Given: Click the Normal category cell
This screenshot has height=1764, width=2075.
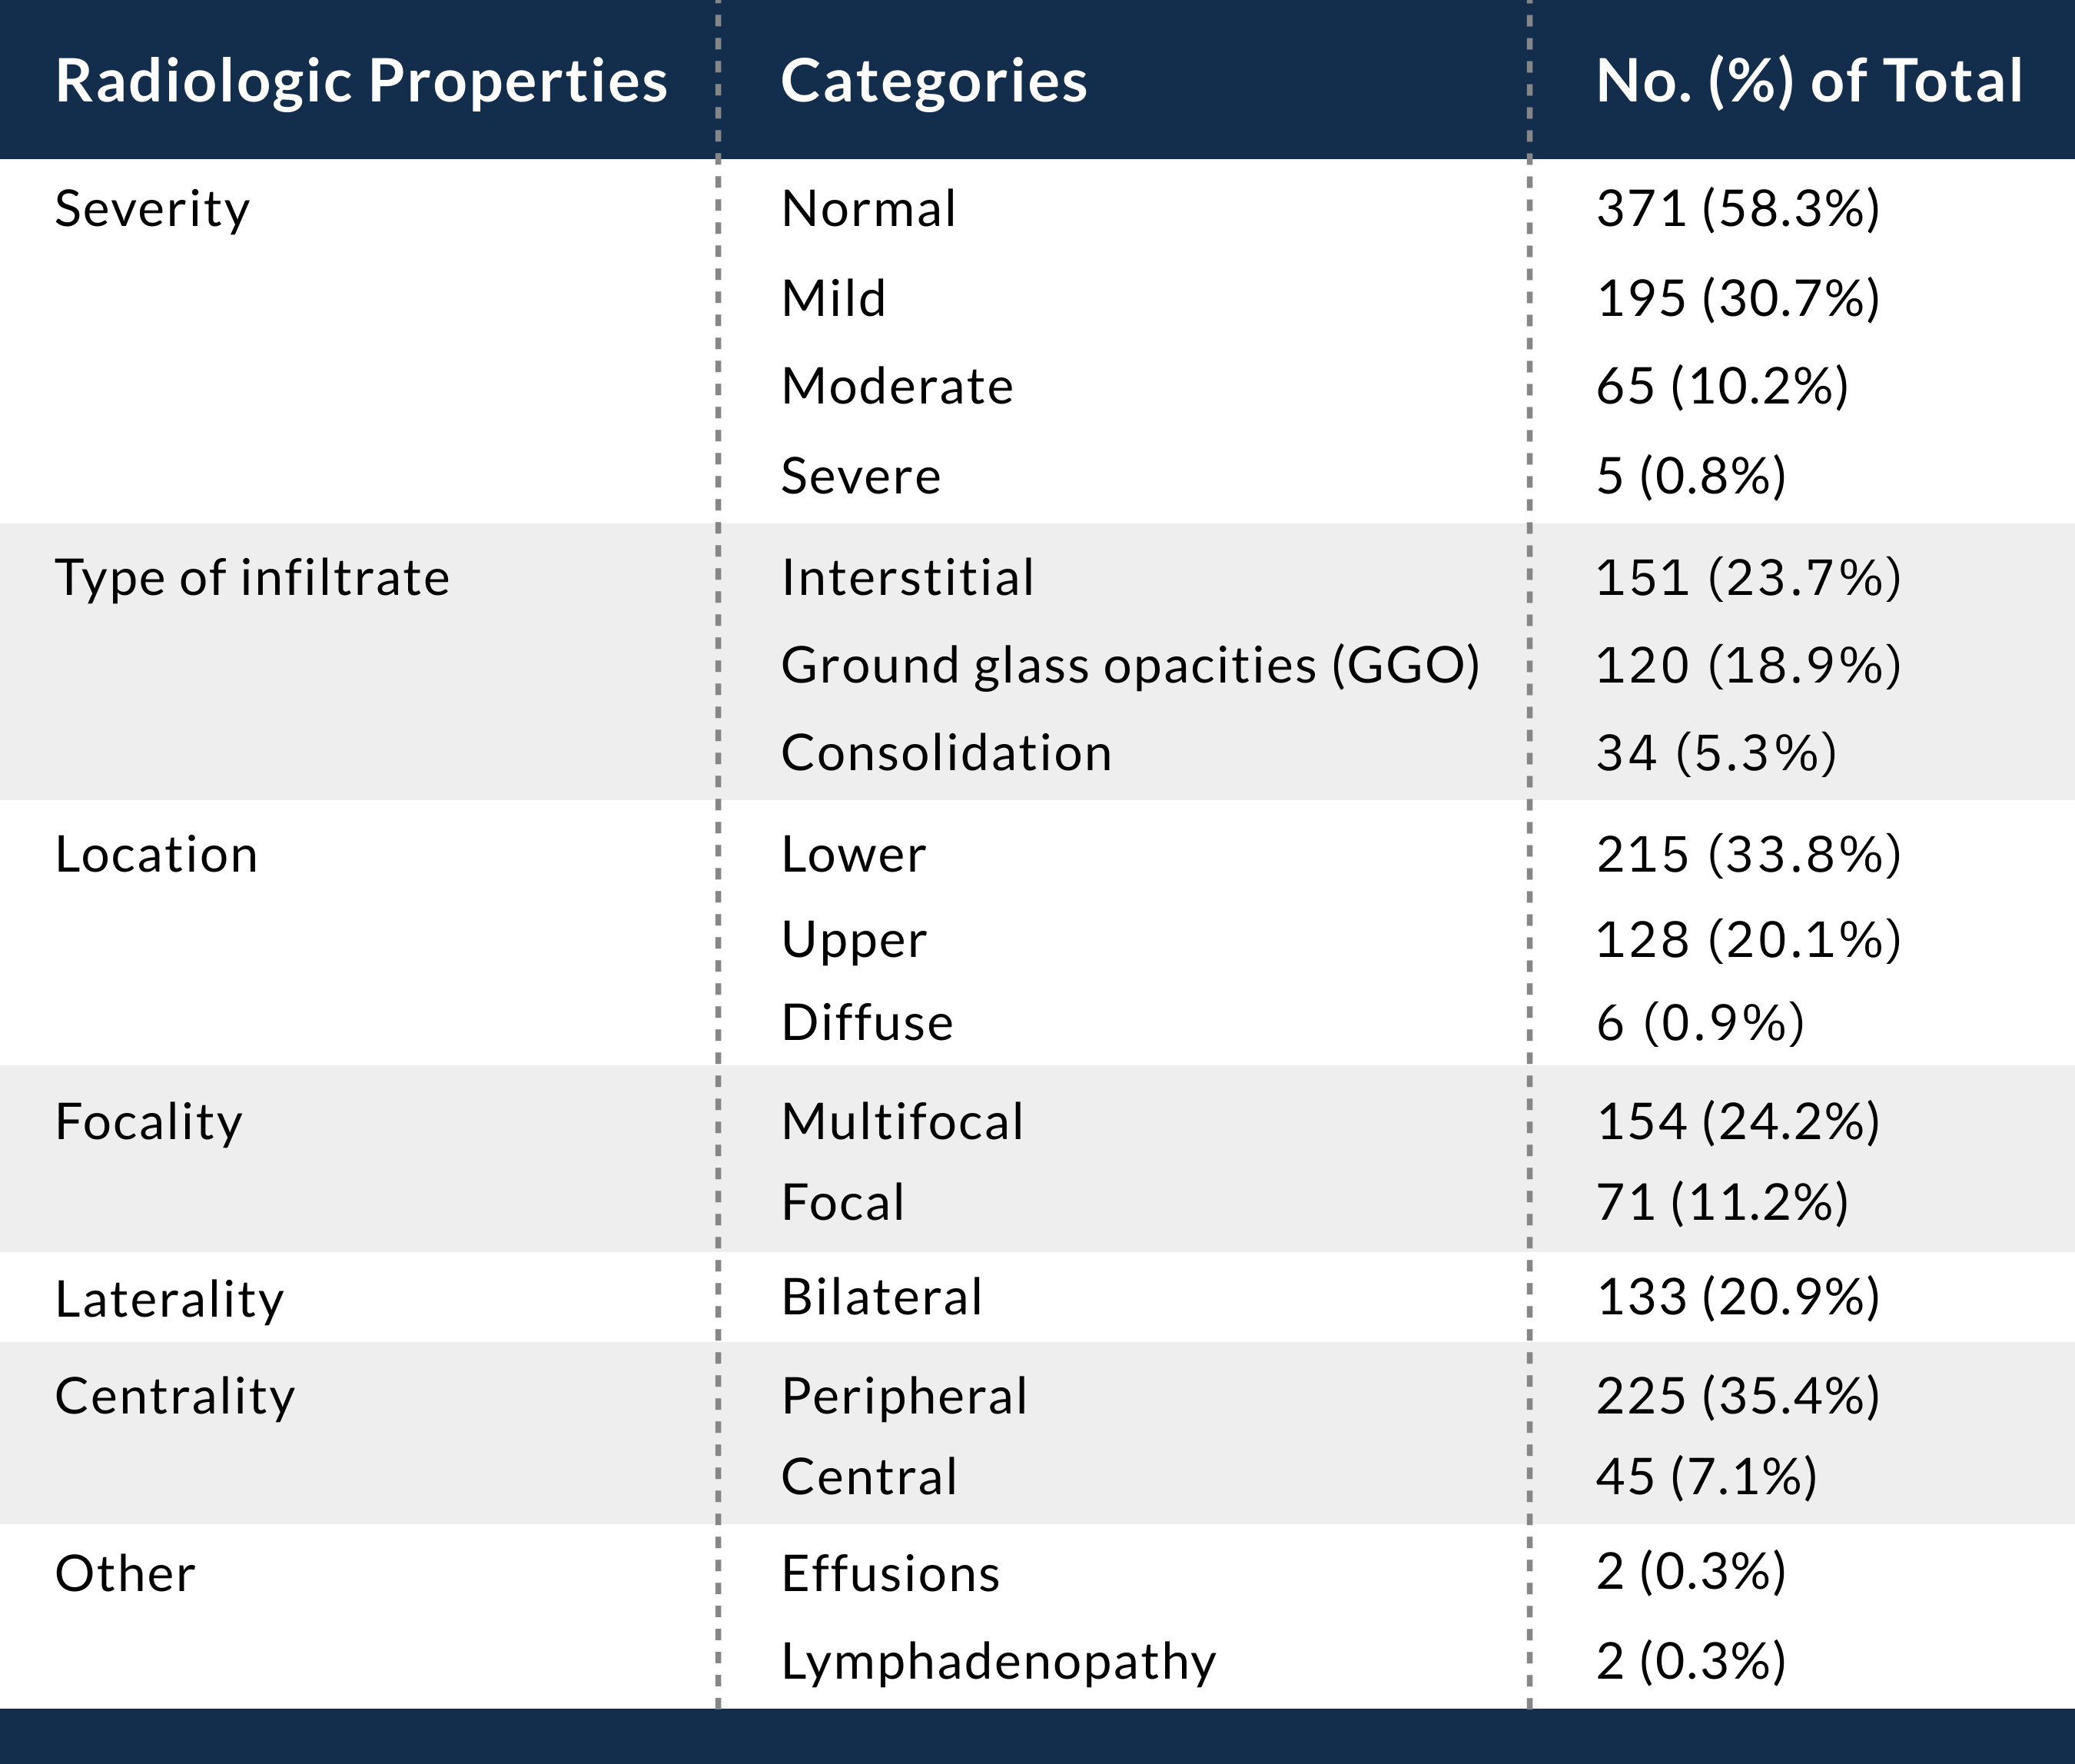Looking at the screenshot, I should click(868, 210).
